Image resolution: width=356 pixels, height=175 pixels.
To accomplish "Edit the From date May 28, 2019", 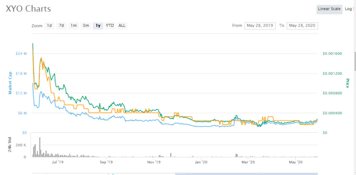I will (x=260, y=26).
